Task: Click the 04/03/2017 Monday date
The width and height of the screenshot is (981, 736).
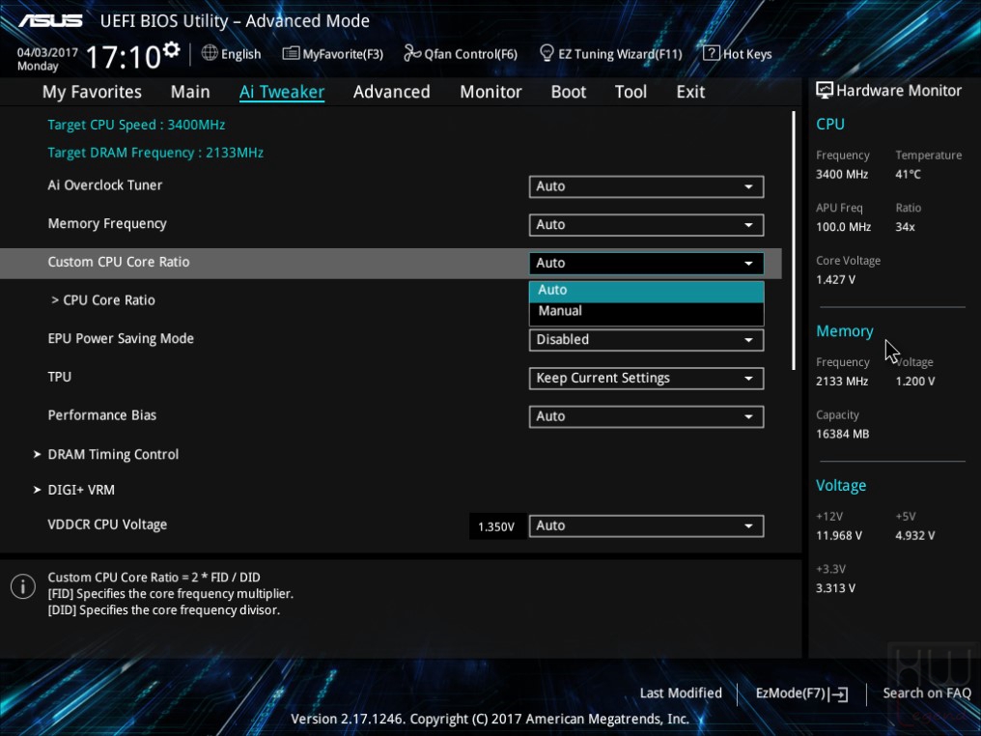Action: pyautogui.click(x=47, y=60)
